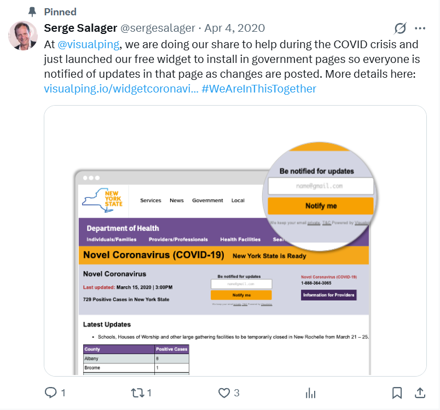Screen dimensions: 440x410
Task: Click the #WeAreInThisTogether hashtag
Action: [259, 88]
